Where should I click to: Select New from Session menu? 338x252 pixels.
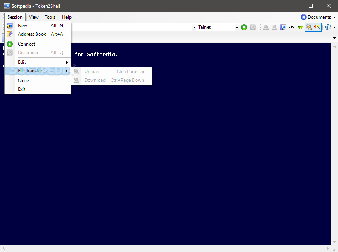click(x=38, y=26)
